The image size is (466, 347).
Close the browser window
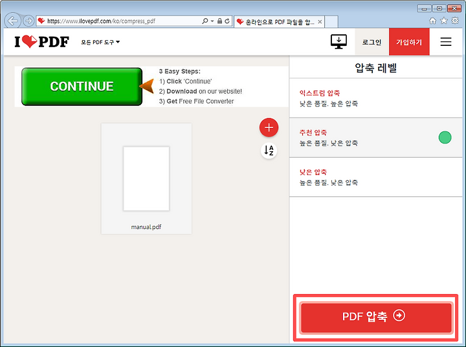coord(454,8)
